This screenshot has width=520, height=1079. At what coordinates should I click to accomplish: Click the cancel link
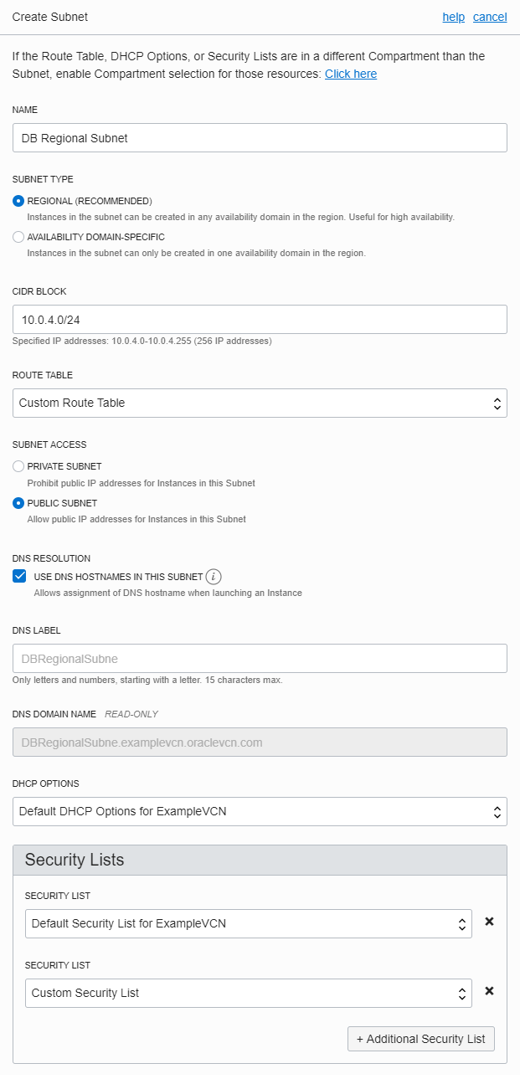pyautogui.click(x=490, y=17)
